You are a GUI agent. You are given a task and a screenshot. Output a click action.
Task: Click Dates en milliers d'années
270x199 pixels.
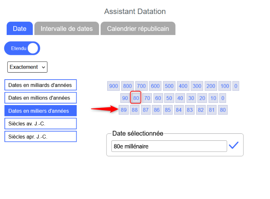click(x=40, y=111)
